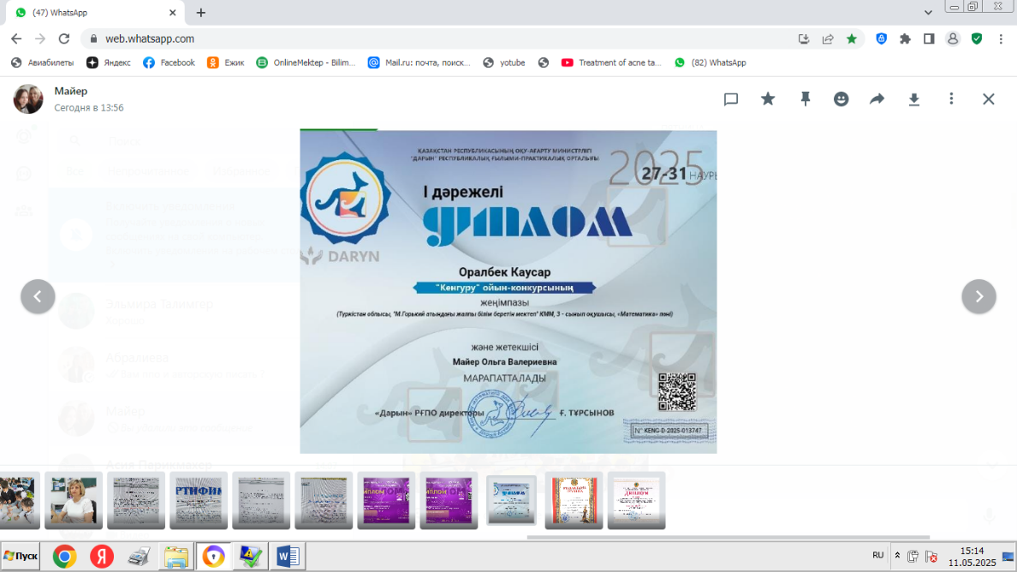Select the first purple diploma thumbnail
The image size is (1017, 572).
point(386,500)
